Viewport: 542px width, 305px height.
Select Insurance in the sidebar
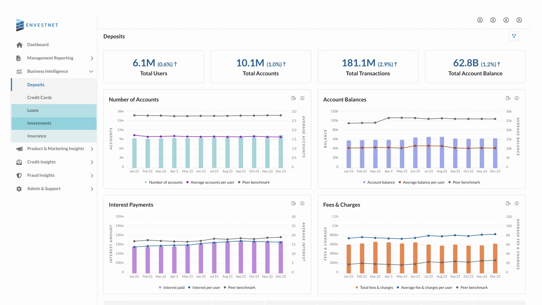click(x=54, y=136)
